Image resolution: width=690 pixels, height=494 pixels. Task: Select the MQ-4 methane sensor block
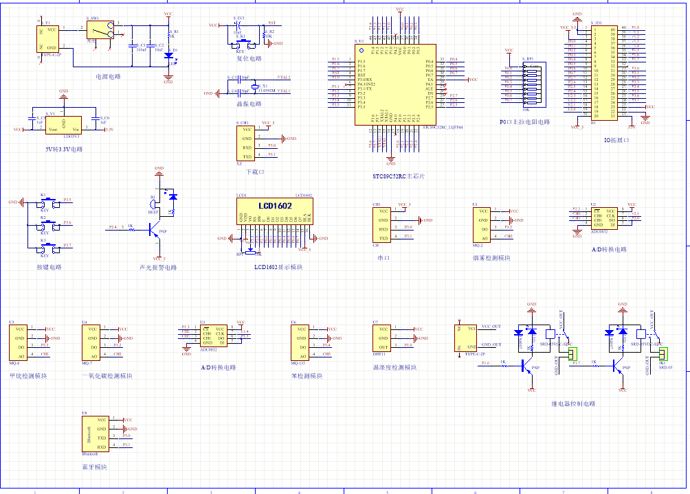click(19, 342)
